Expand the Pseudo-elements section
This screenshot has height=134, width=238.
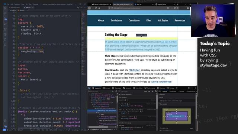coord(125,94)
